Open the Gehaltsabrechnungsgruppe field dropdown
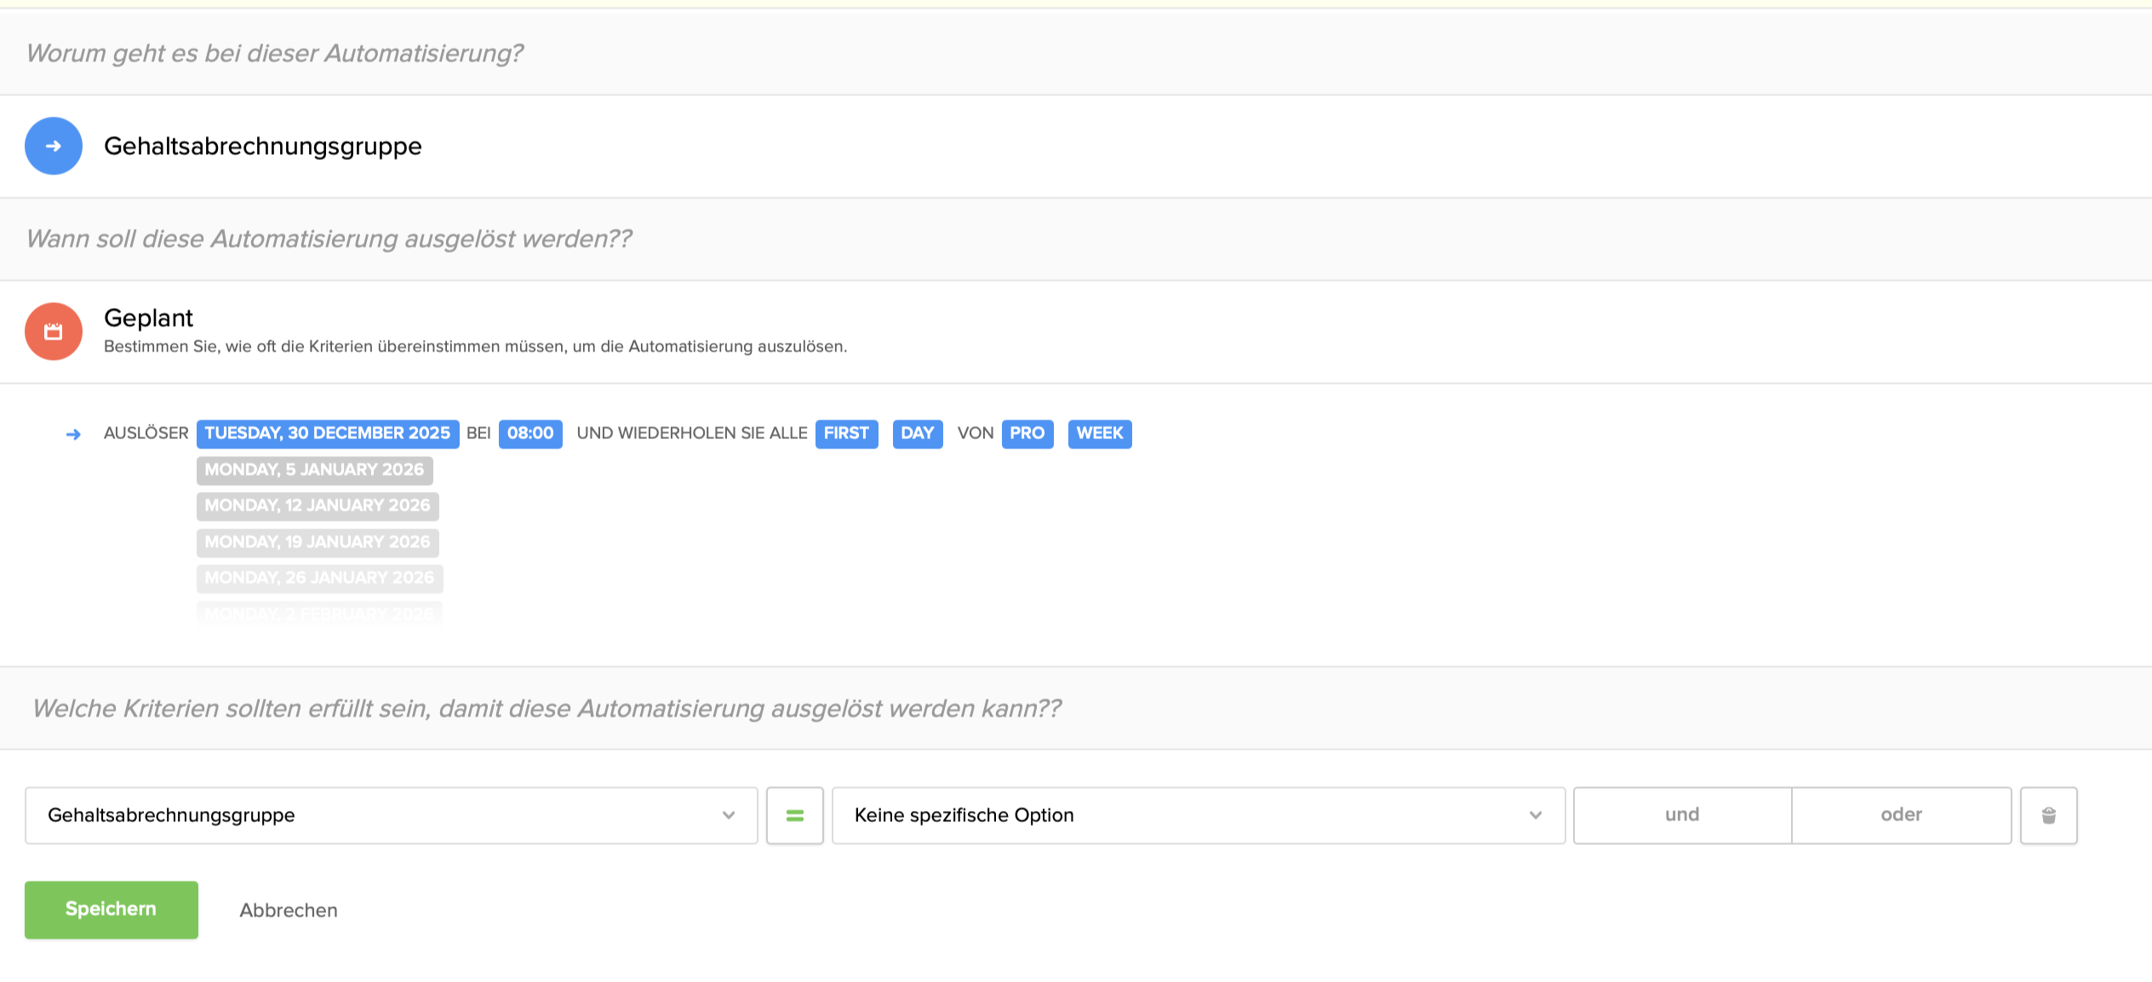Viewport: 2152px width, 982px height. click(388, 814)
